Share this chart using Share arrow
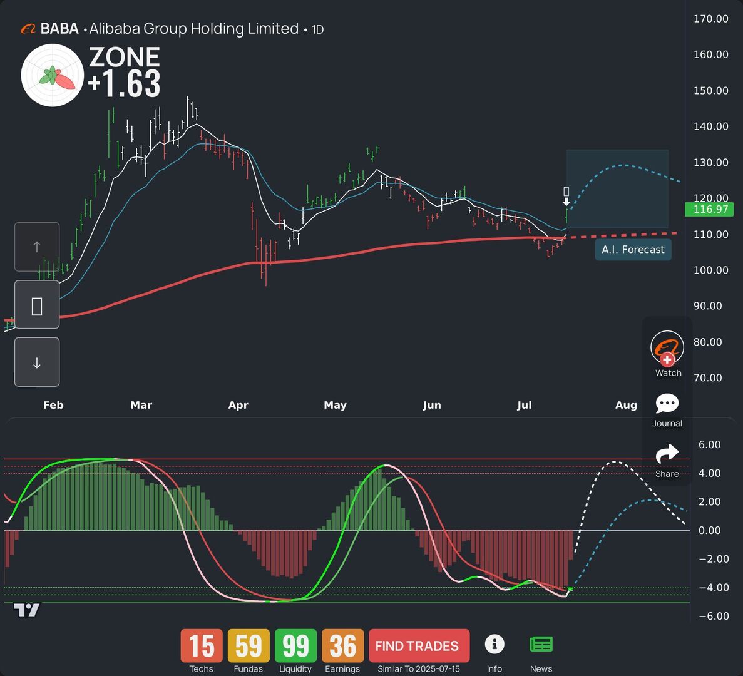The image size is (743, 676). click(667, 454)
